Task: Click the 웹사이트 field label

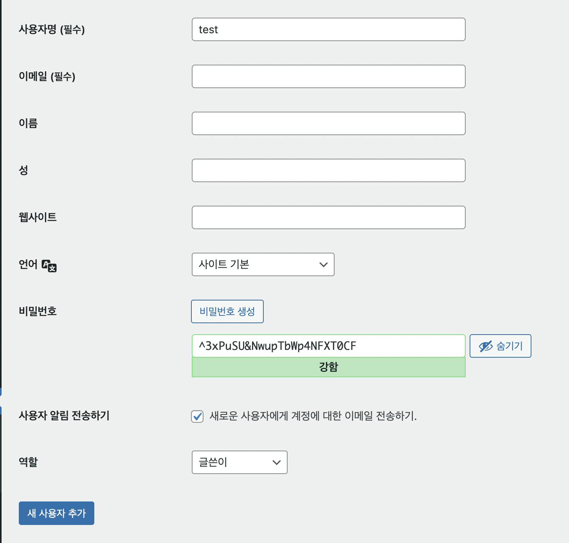Action: (38, 217)
